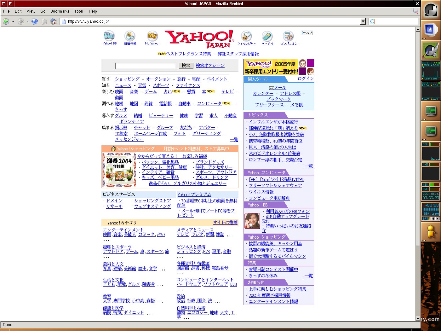Reload the current page
441x331 pixels.
click(35, 21)
